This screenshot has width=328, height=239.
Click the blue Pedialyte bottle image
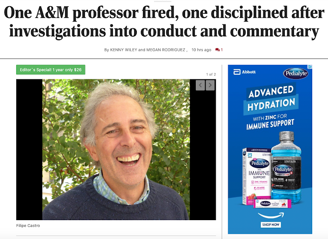286,167
